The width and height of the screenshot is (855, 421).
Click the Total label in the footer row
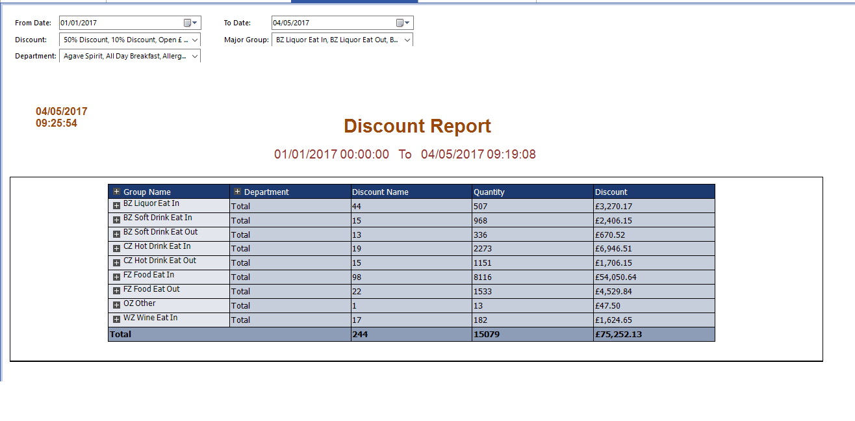120,334
